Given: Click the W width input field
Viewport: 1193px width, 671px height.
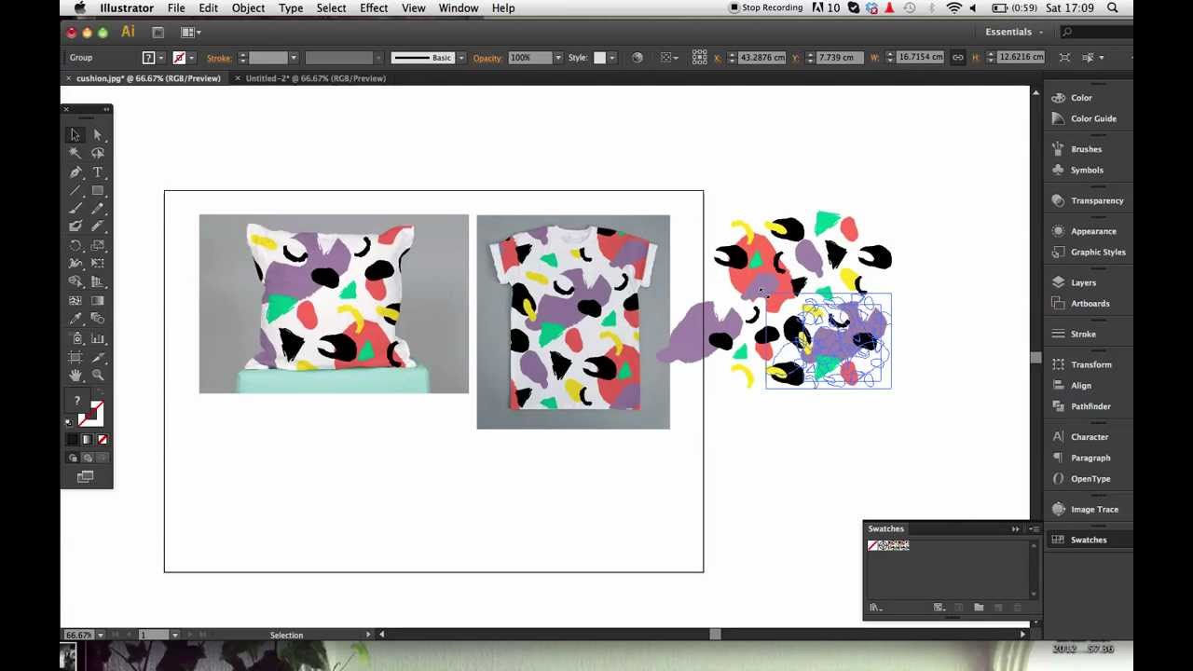Looking at the screenshot, I should [920, 58].
